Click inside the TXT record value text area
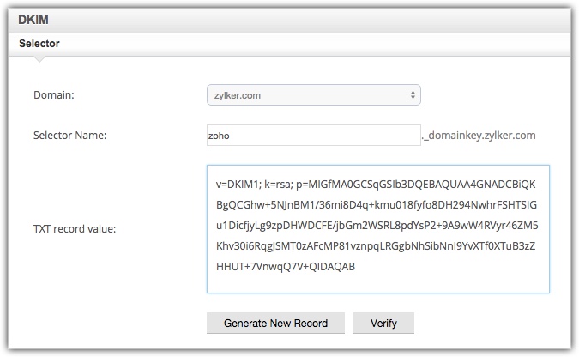Viewport: 579px width, 357px height. pos(378,229)
